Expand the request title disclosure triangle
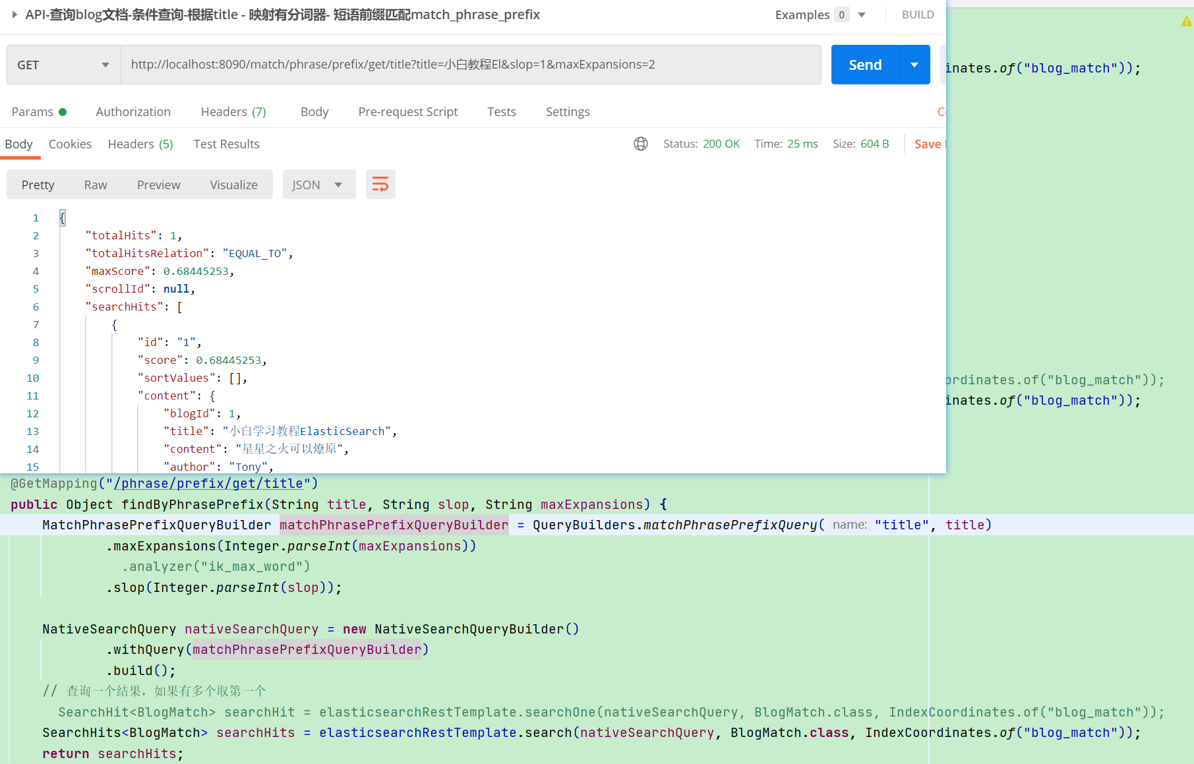Viewport: 1194px width, 764px height. click(15, 15)
